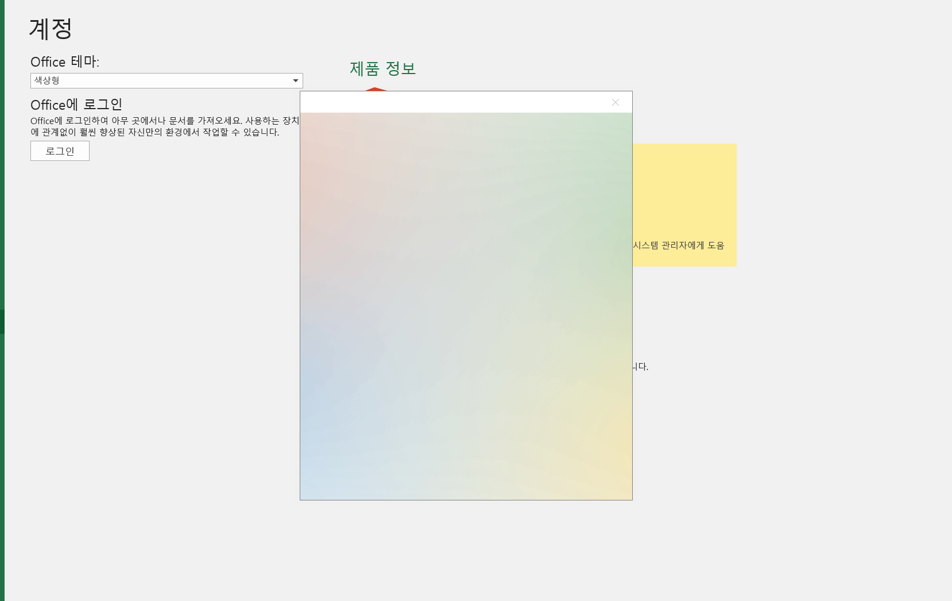Click the 시스템 관리자에게 도움 text
This screenshot has width=952, height=601.
pyautogui.click(x=679, y=245)
